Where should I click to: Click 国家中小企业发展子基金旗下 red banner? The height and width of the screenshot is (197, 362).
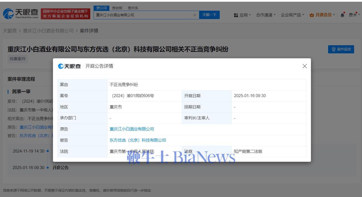66,14
